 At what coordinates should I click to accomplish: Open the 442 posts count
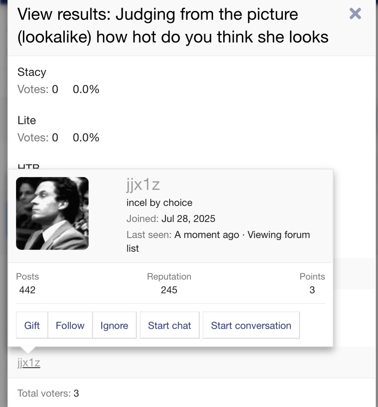27,290
